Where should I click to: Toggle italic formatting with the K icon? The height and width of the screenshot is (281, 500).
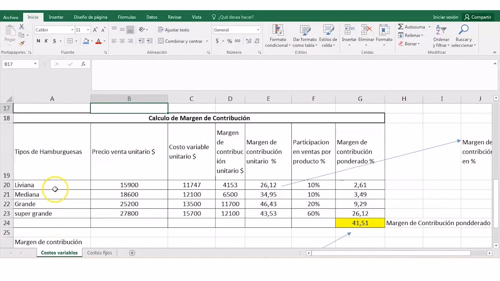coord(46,41)
